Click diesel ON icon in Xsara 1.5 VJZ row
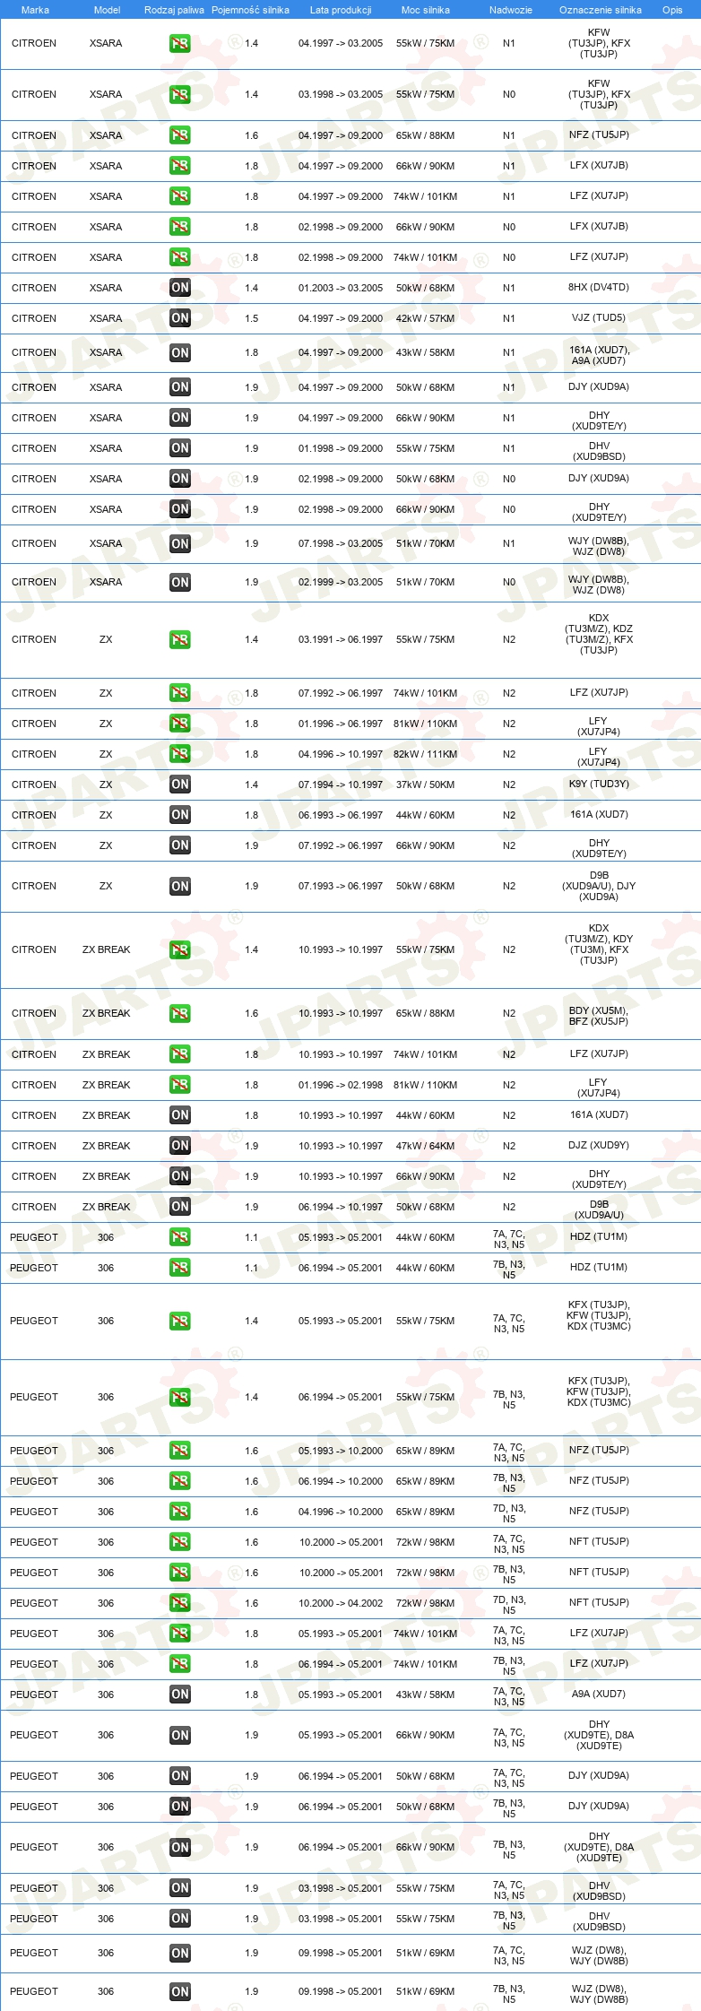 [x=180, y=318]
